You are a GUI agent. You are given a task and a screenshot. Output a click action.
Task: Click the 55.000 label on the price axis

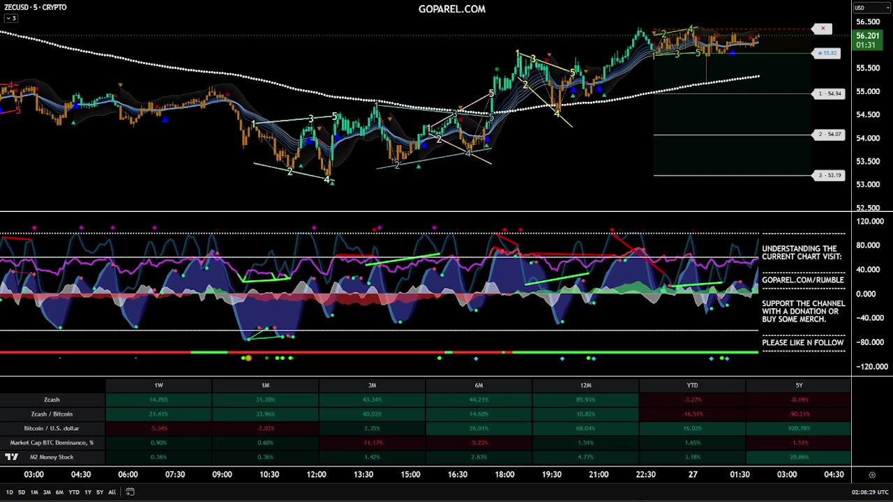pos(867,91)
